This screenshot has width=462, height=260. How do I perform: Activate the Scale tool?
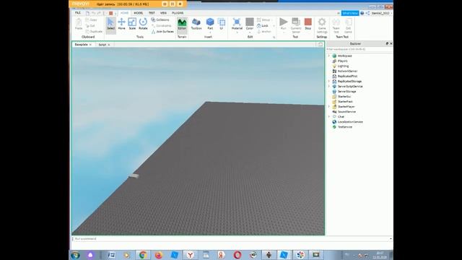pos(132,24)
